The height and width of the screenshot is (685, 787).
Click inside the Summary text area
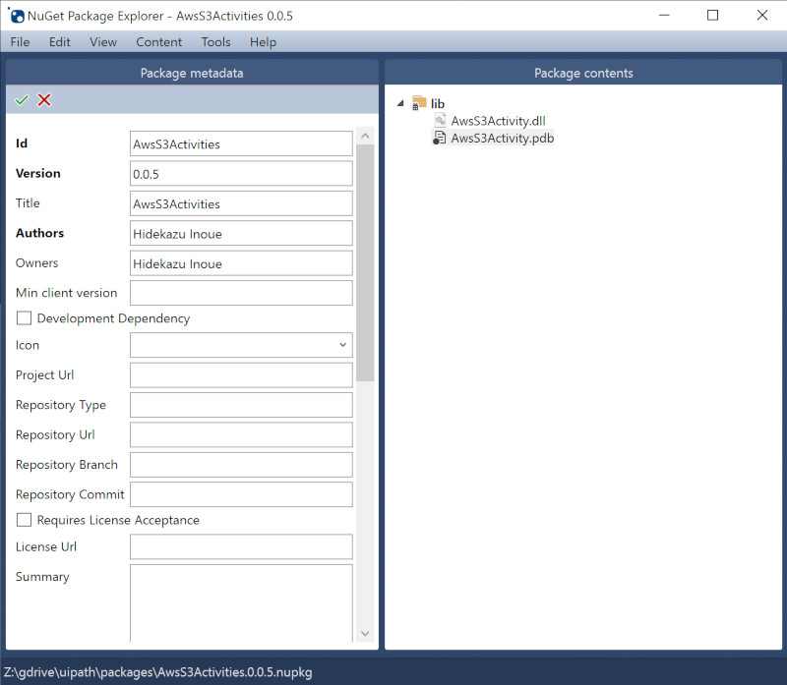pyautogui.click(x=241, y=599)
